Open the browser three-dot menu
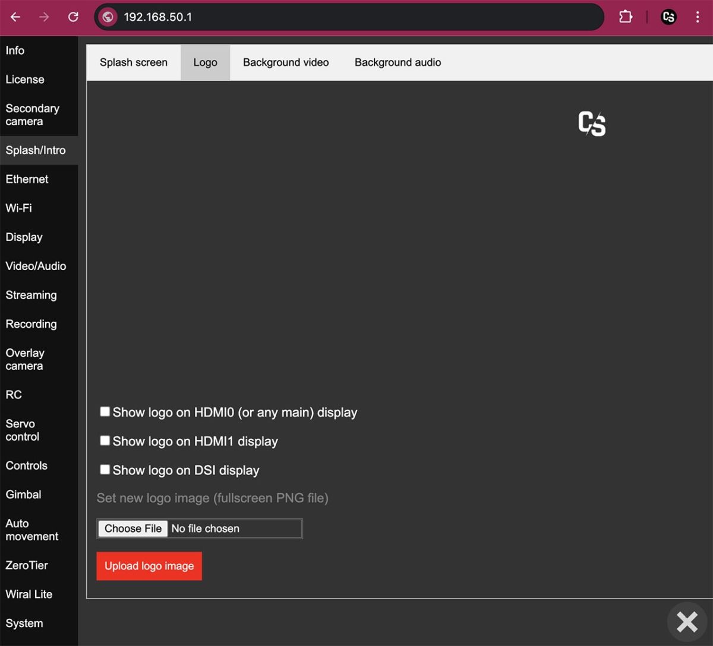 [699, 17]
